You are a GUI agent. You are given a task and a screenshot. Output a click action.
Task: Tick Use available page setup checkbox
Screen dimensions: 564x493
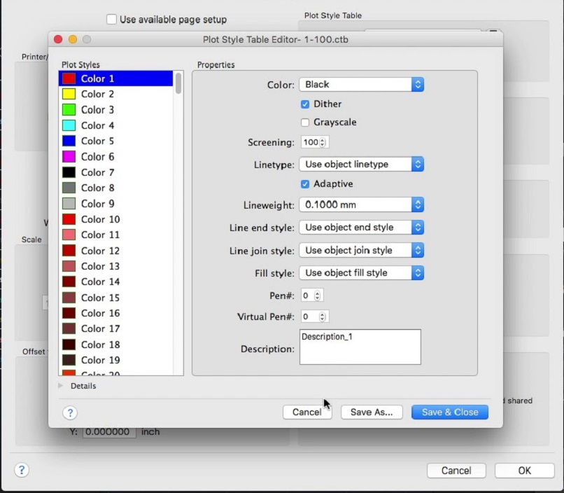(x=112, y=20)
